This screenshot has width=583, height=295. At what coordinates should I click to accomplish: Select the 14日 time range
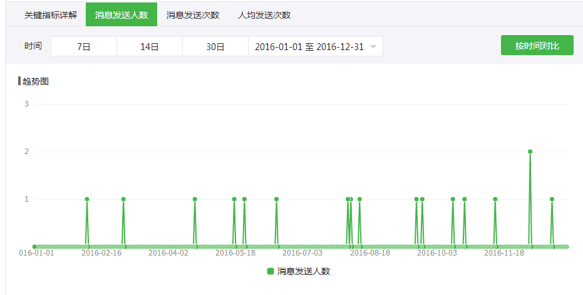pos(149,46)
